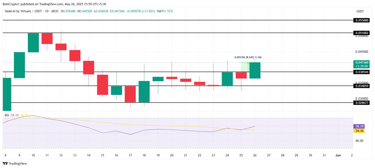Click the 0.038544 support level label
This screenshot has height=168, width=375.
pos(361,72)
